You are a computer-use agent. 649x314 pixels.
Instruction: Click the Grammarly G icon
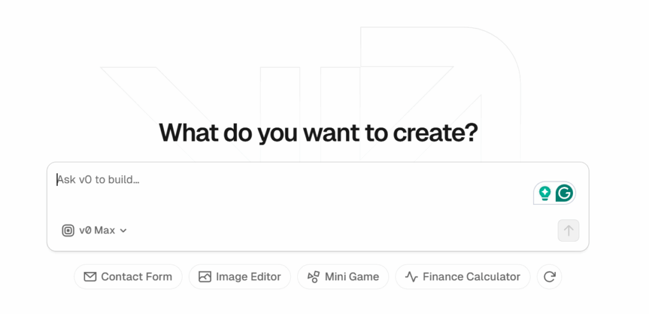(x=564, y=193)
